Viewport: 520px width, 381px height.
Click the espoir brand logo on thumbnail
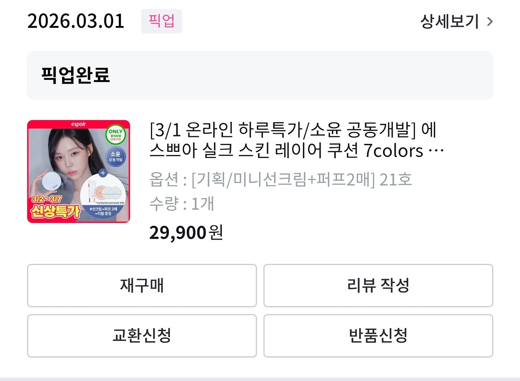[x=78, y=124]
